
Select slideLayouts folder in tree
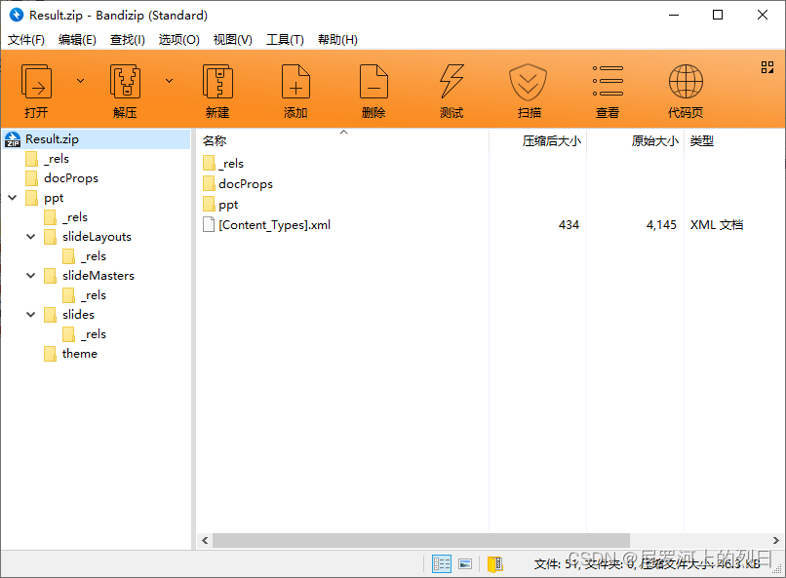[88, 237]
